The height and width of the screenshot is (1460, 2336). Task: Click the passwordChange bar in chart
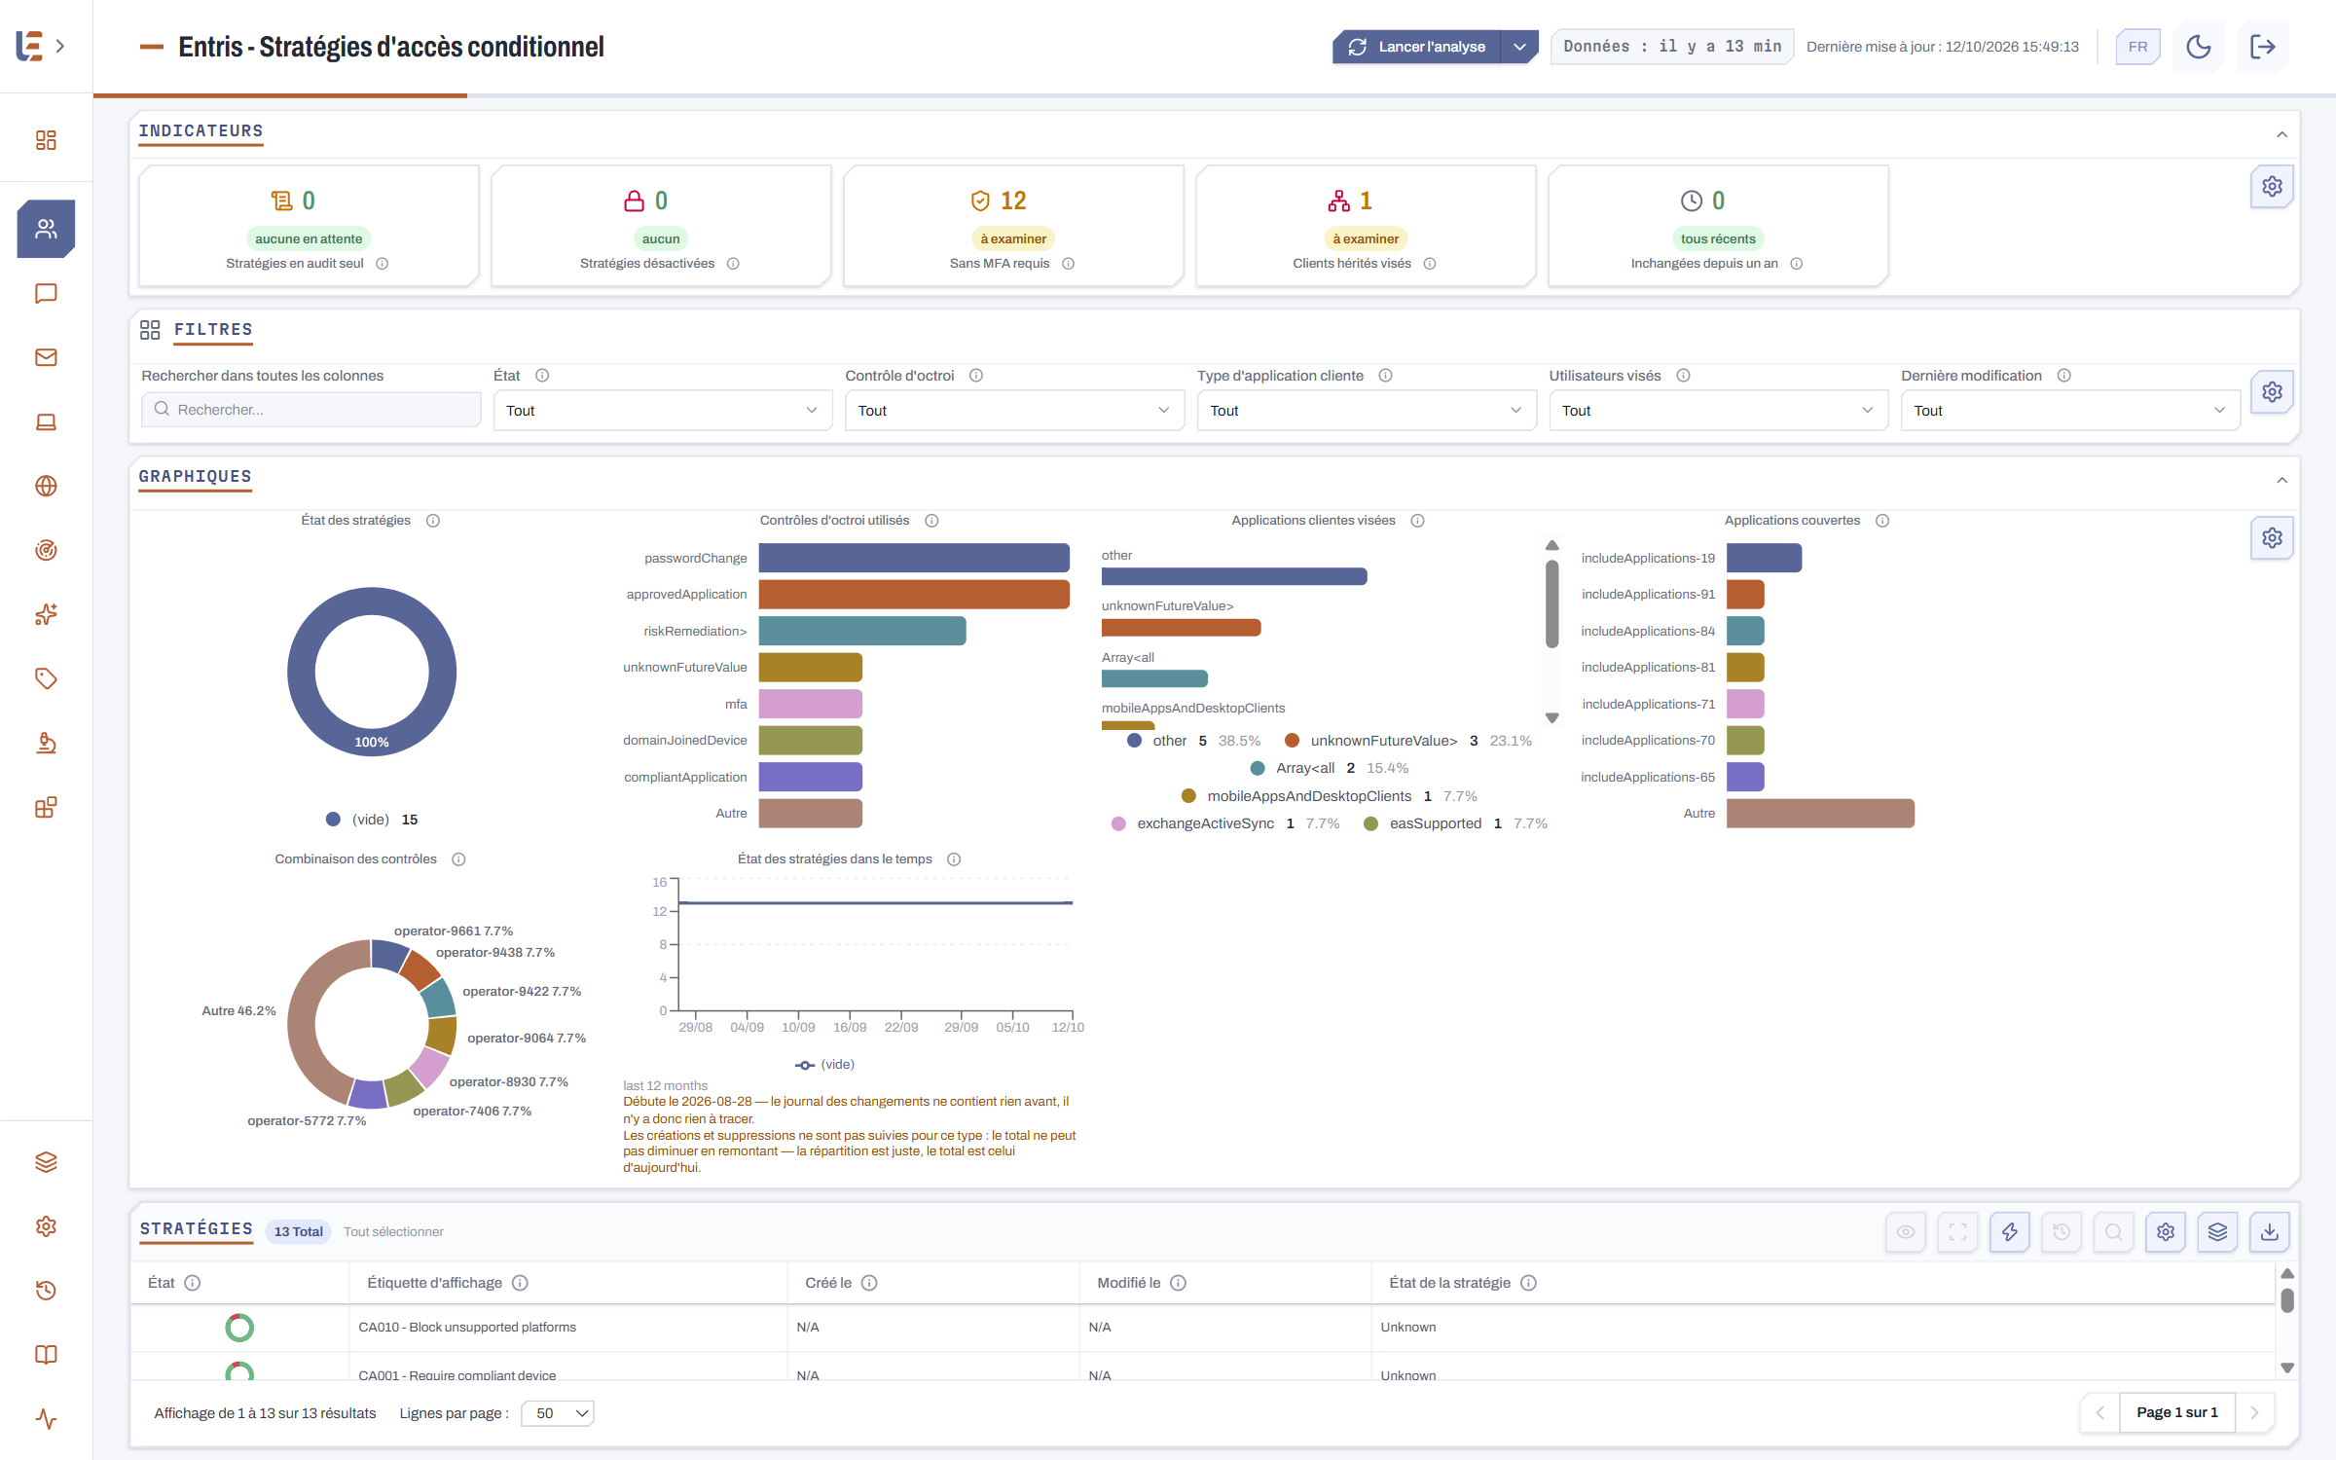914,558
